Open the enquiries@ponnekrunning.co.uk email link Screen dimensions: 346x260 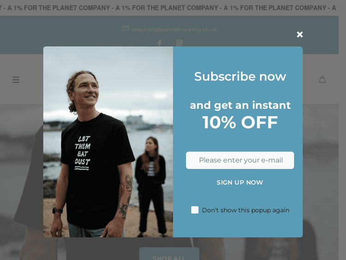(174, 30)
